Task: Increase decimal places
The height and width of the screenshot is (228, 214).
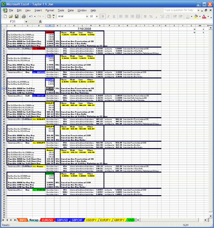Action: (162, 16)
